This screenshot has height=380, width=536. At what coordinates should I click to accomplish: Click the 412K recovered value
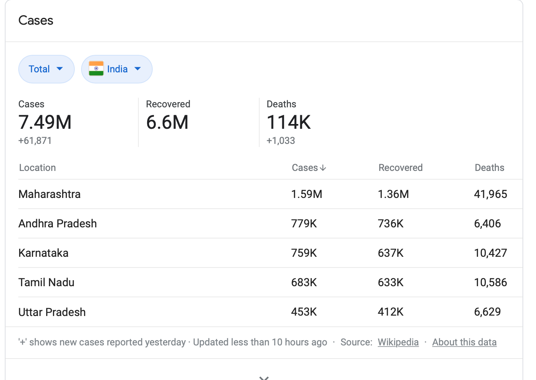[391, 312]
